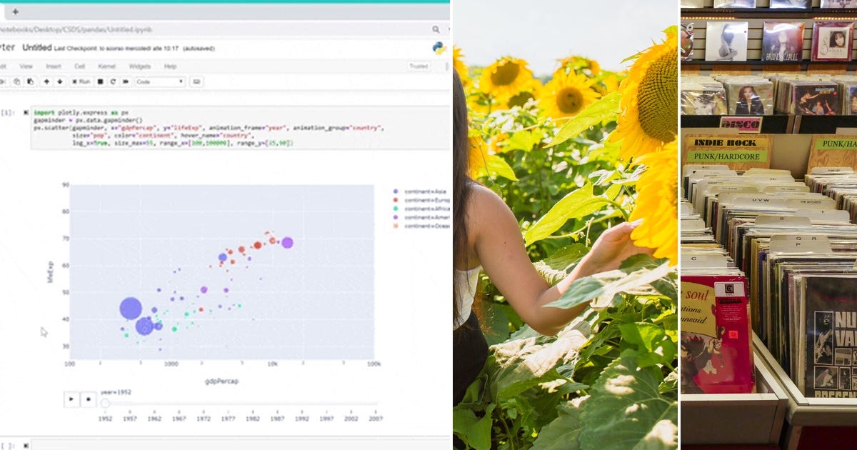Select the cut cells scissors icon
The image size is (857, 450).
coord(2,81)
